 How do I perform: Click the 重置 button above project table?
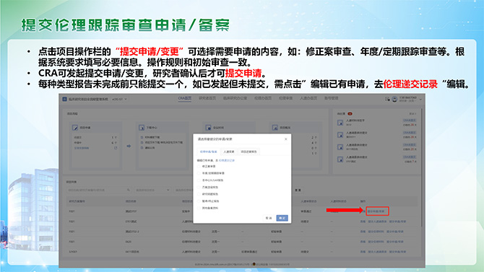[298, 190]
